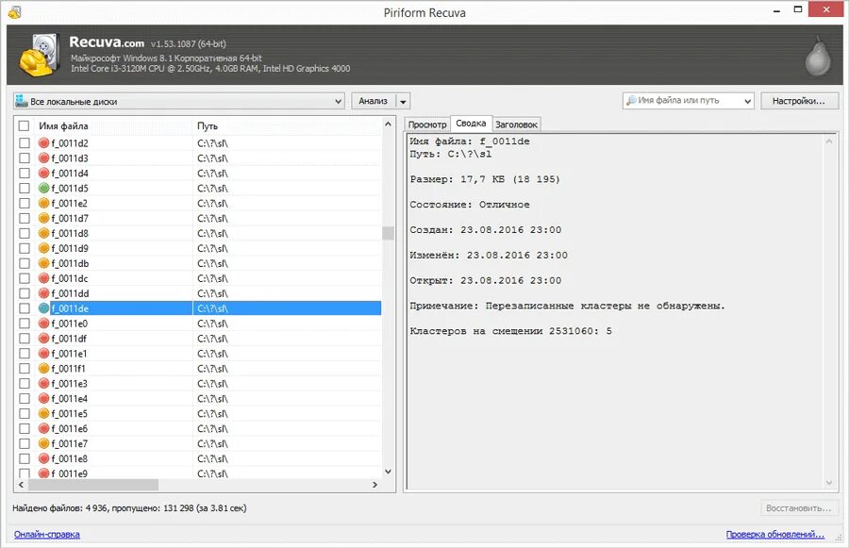The image size is (849, 548).
Task: Expand the file name or path filter dropdown
Action: pyautogui.click(x=747, y=101)
